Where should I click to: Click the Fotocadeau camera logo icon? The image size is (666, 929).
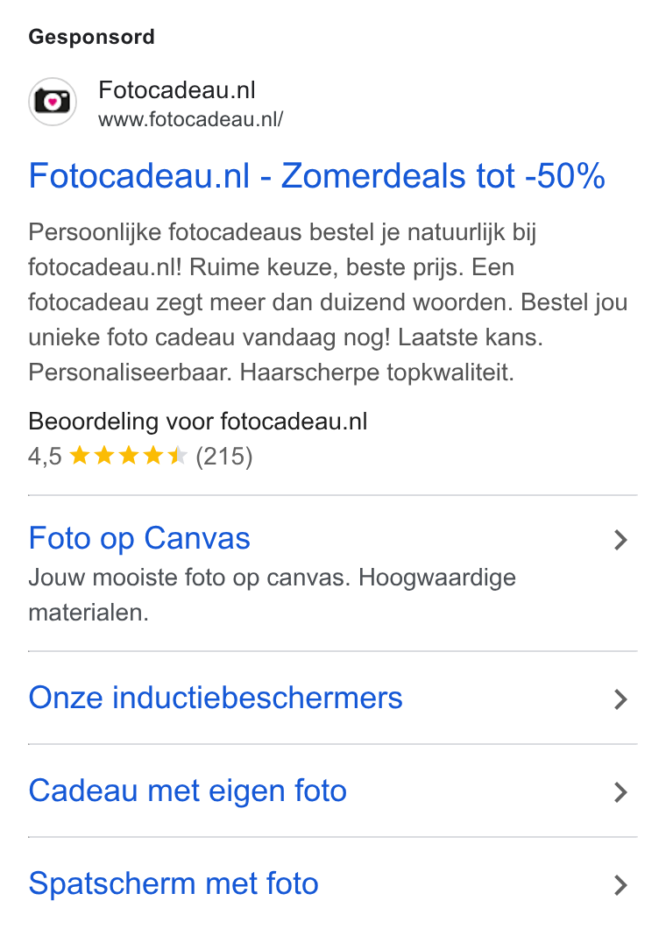click(x=53, y=102)
